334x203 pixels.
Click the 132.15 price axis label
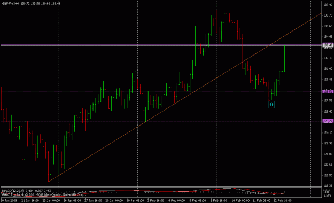coord(328,58)
